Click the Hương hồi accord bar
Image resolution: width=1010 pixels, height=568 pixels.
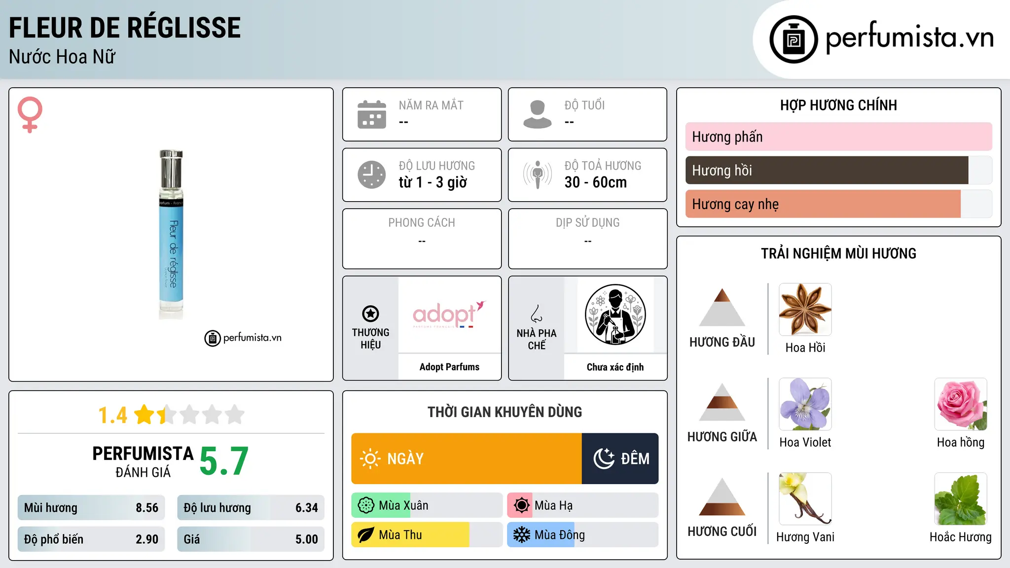[x=839, y=170]
